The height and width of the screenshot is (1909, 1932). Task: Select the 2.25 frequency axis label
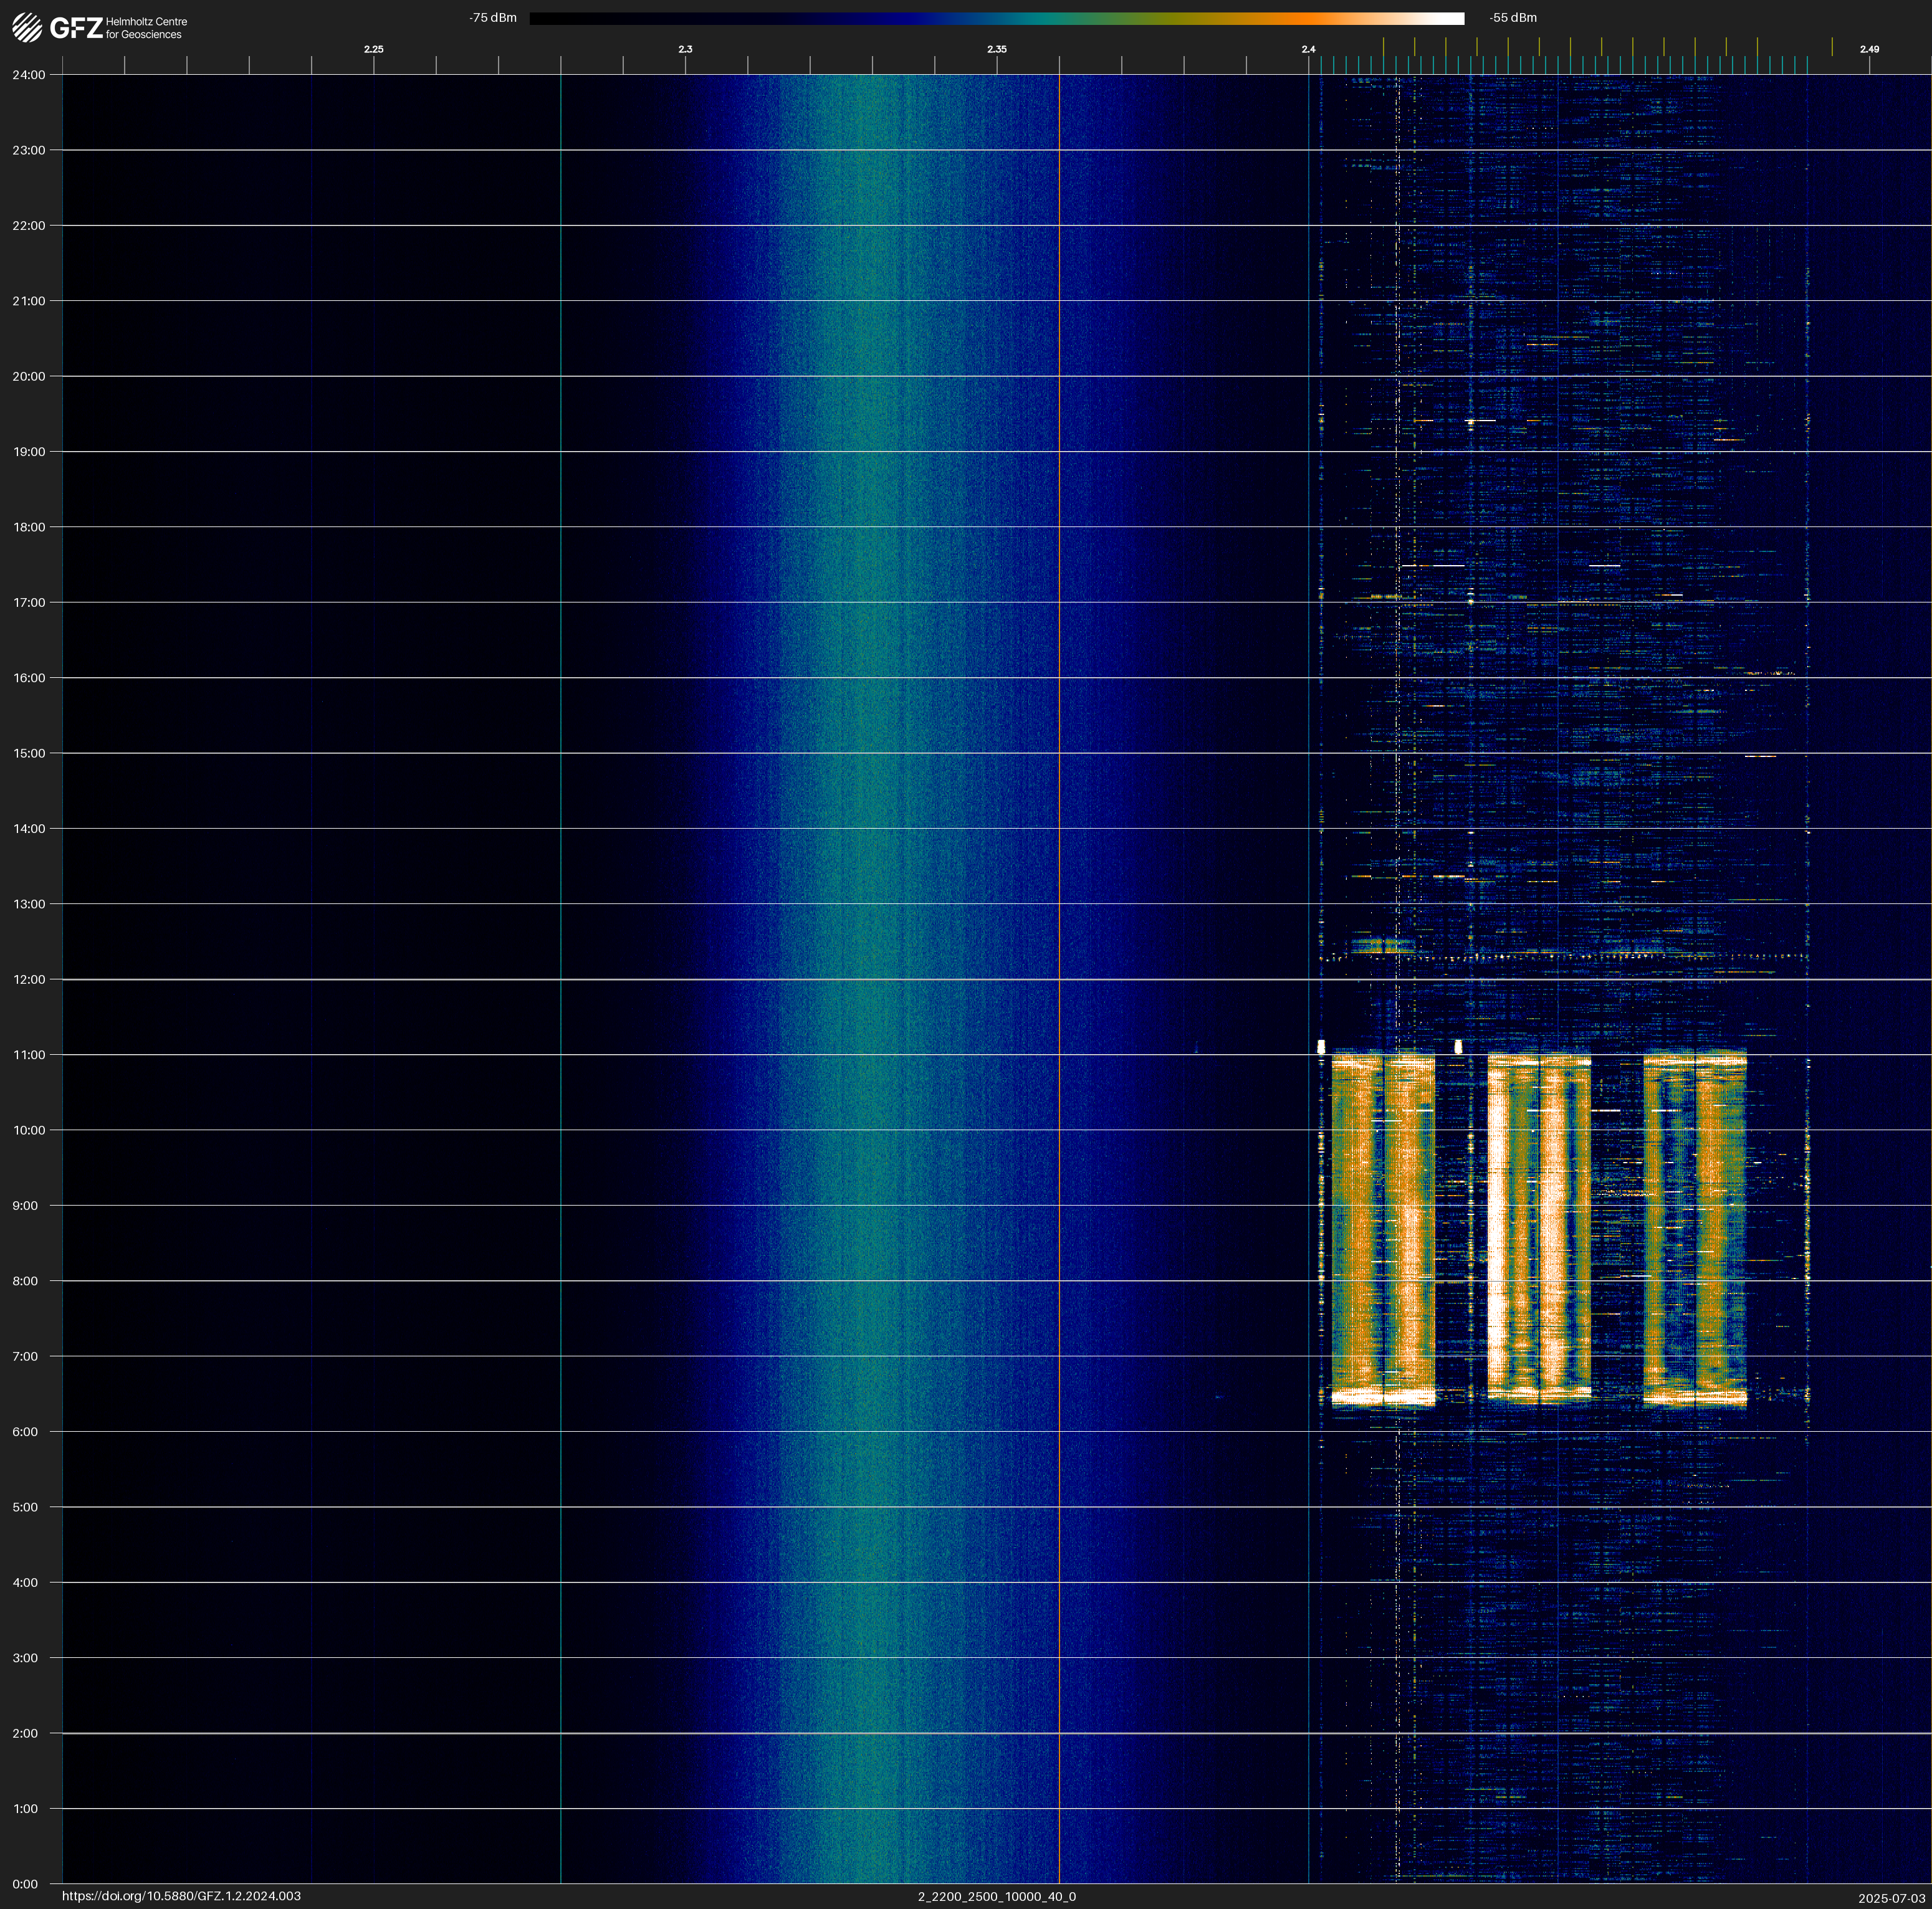[373, 49]
